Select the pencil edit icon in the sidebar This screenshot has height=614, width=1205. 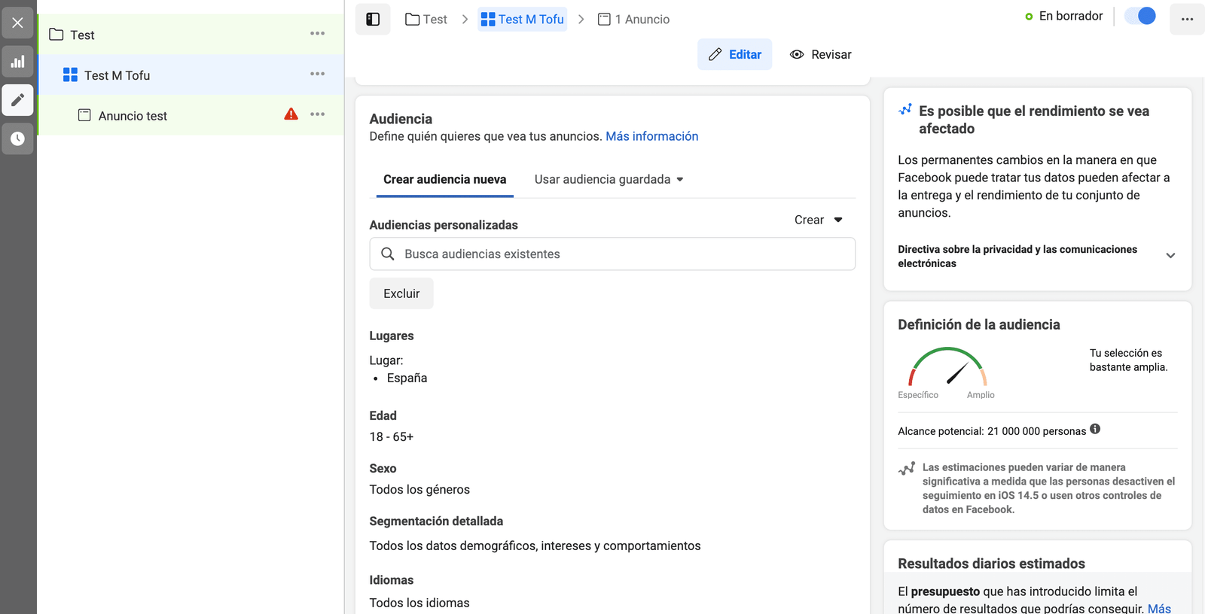[x=17, y=100]
